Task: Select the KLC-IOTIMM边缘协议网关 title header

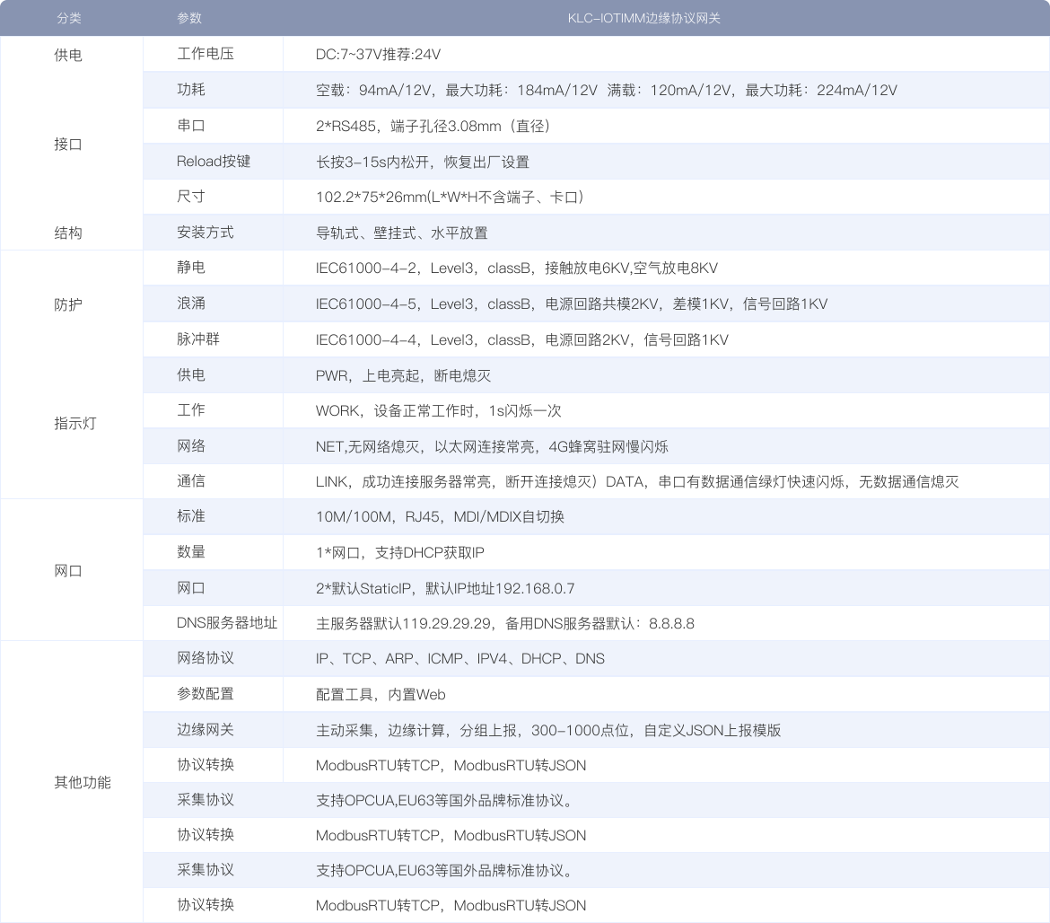Action: pos(646,18)
